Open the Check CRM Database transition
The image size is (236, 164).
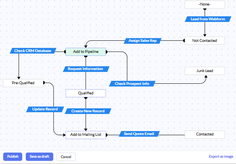pyautogui.click(x=33, y=51)
